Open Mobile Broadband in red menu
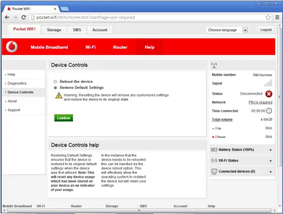 point(49,47)
